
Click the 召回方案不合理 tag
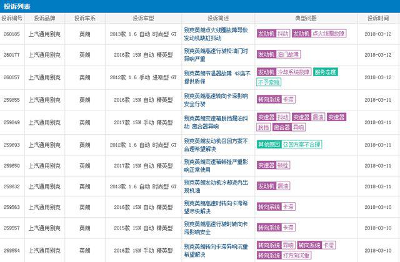(x=301, y=145)
